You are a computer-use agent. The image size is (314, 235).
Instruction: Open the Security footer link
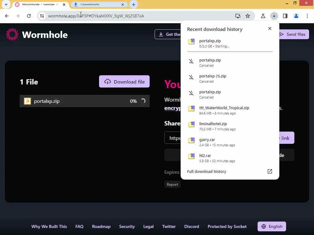(x=127, y=226)
